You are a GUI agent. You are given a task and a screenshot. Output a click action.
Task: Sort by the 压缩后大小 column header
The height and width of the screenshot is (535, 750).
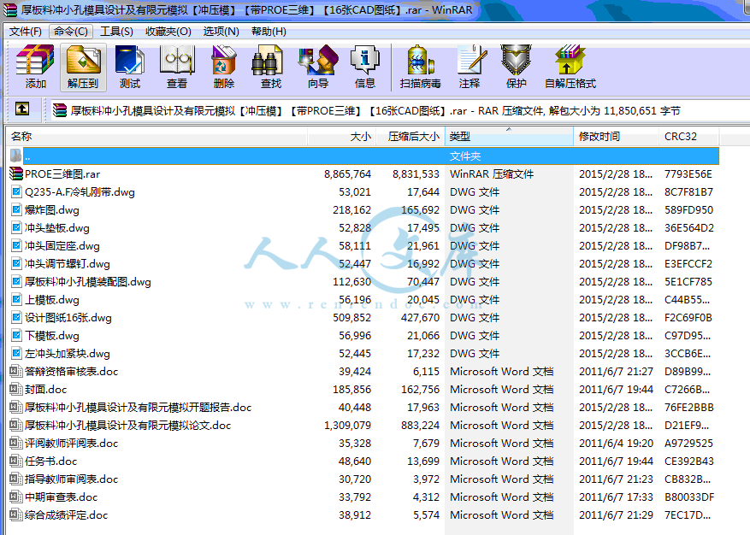[x=410, y=136]
